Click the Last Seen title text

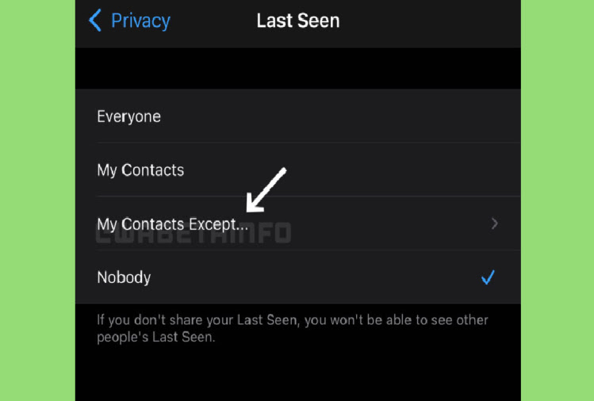coord(298,21)
